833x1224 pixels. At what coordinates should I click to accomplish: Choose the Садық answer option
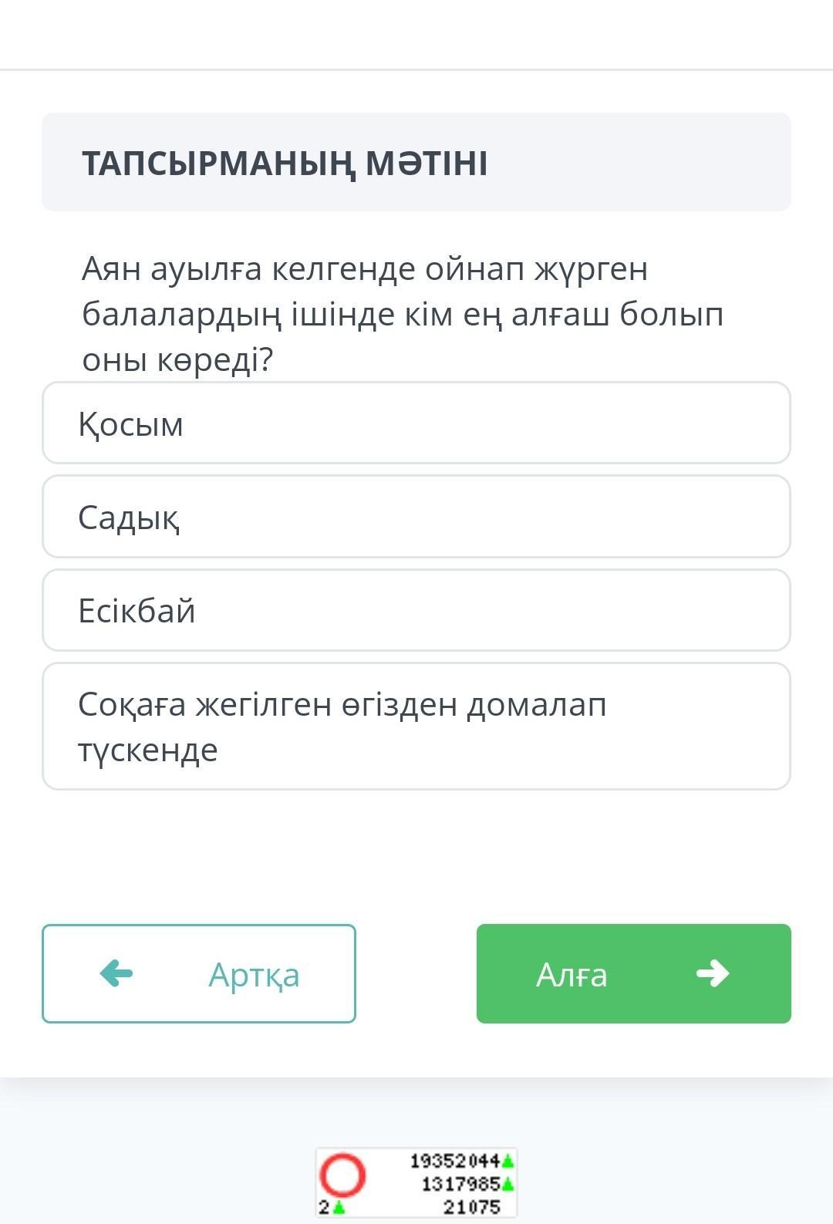tap(416, 517)
